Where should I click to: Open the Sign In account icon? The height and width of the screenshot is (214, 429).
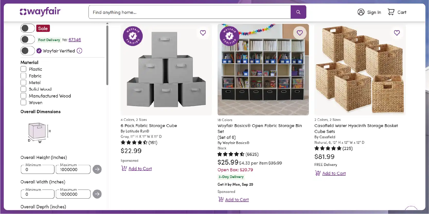361,12
